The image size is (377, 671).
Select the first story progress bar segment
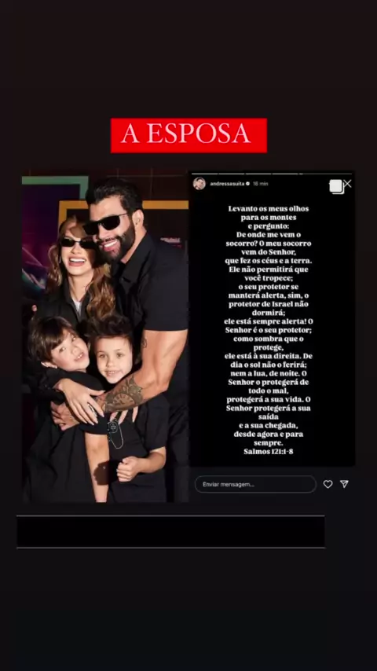click(205, 174)
